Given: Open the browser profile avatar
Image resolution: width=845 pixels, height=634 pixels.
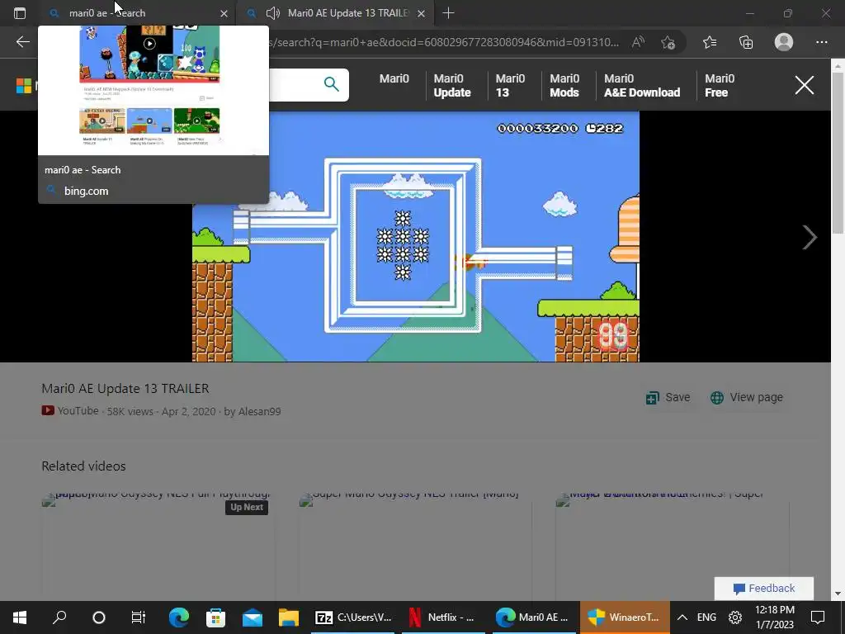Looking at the screenshot, I should tap(784, 42).
